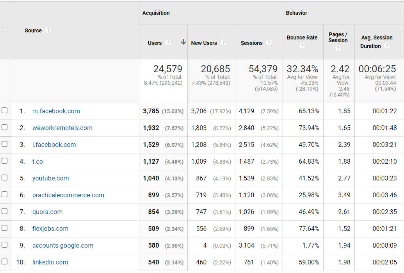Check the box for quora.com row
This screenshot has width=404, height=273.
tap(4, 211)
